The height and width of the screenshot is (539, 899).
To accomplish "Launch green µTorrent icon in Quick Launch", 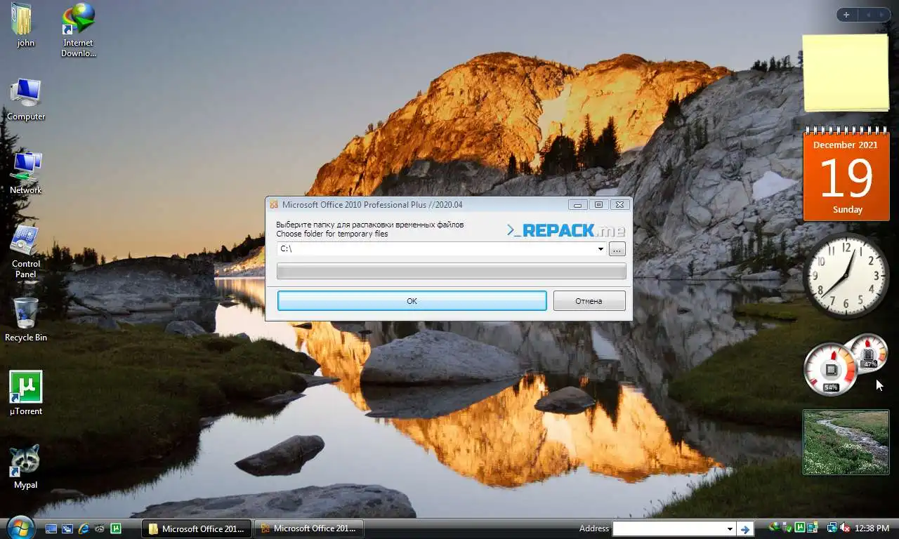I will point(116,528).
